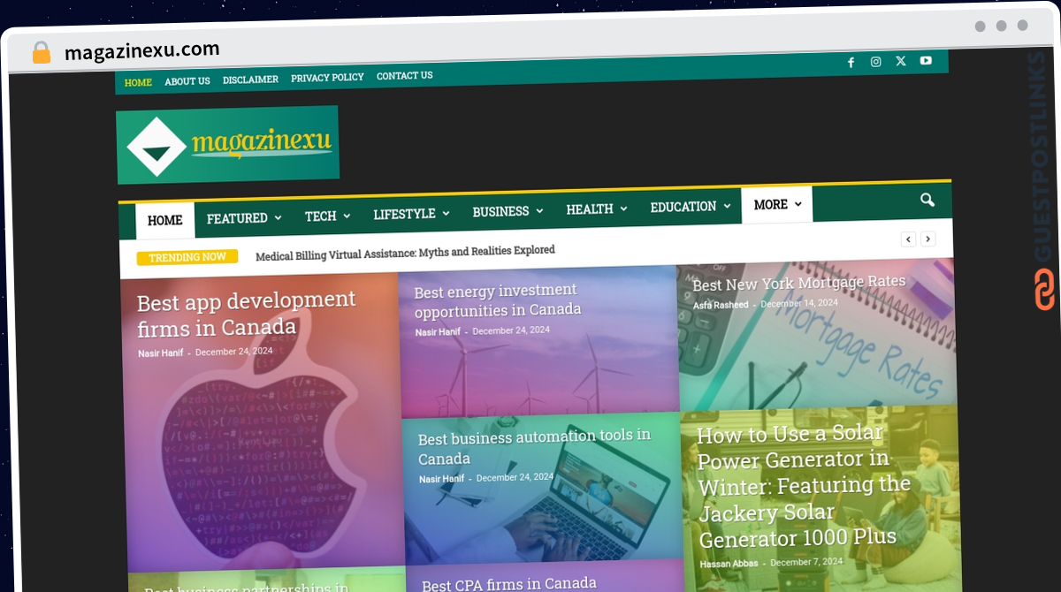This screenshot has width=1061, height=592.
Task: Click author Nasir Hanif under energy investment article
Action: (x=439, y=332)
